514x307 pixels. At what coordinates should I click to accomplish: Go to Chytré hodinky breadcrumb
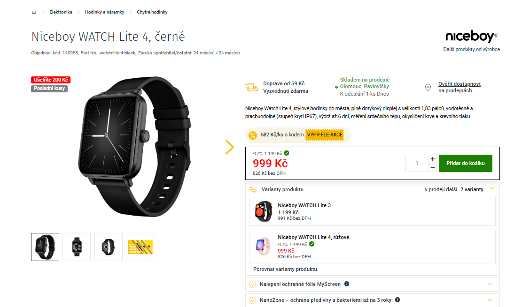coord(152,12)
